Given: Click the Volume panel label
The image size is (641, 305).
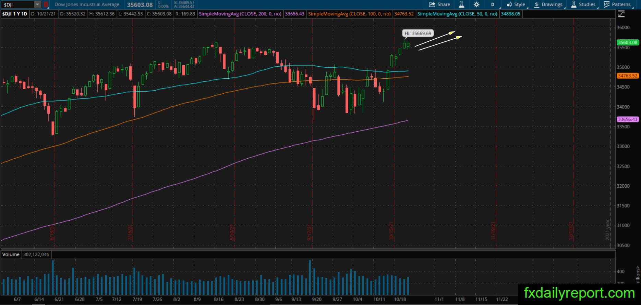Looking at the screenshot, I should tap(11, 254).
